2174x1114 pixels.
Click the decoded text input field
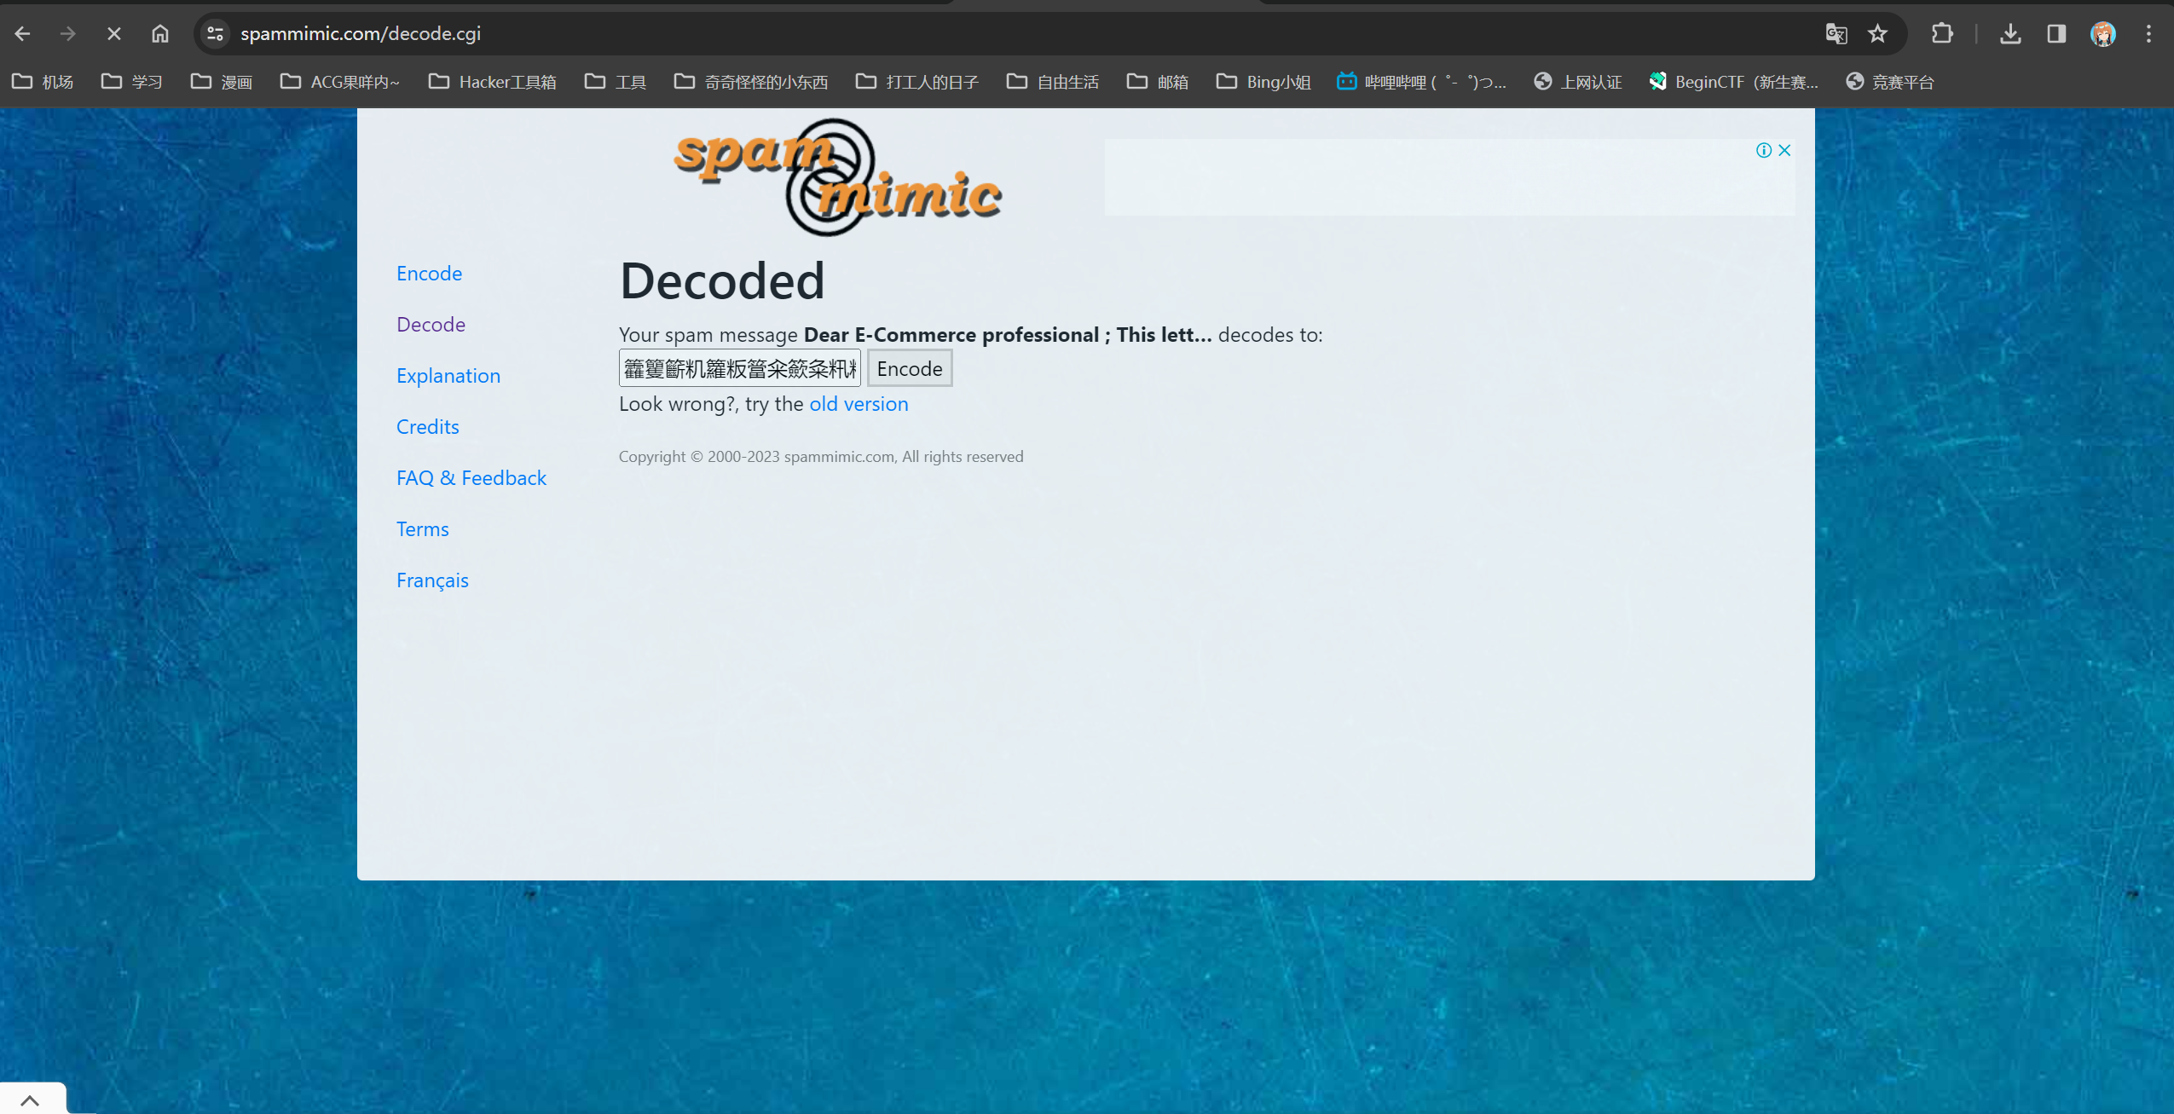(x=739, y=369)
